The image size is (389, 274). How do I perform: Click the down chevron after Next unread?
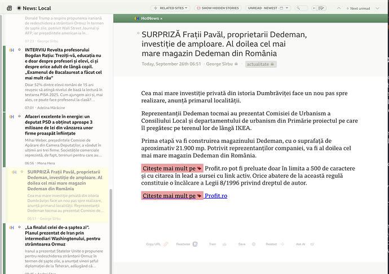pyautogui.click(x=377, y=8)
